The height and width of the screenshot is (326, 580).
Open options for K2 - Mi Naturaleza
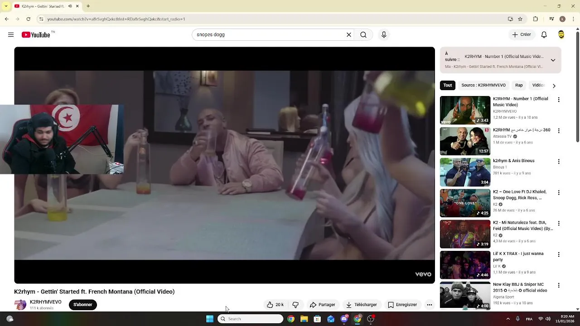(559, 223)
